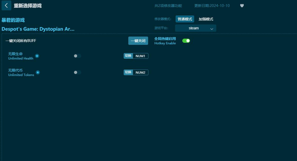The height and width of the screenshot is (161, 297).
Task: Click the 游戏平台 label
Action: tap(161, 28)
